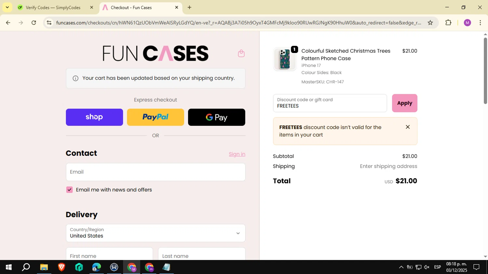Image resolution: width=488 pixels, height=274 pixels.
Task: Click the taskbar clock and date
Action: pyautogui.click(x=456, y=267)
